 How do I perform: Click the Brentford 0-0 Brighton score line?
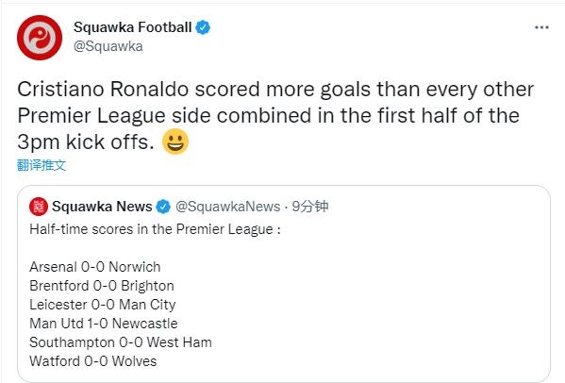pos(102,286)
